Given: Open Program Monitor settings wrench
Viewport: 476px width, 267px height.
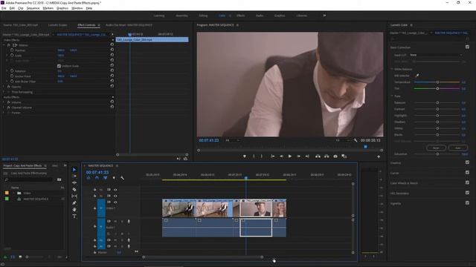Looking at the screenshot, I should 356,140.
